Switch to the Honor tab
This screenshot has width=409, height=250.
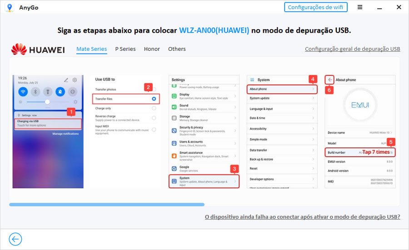152,49
